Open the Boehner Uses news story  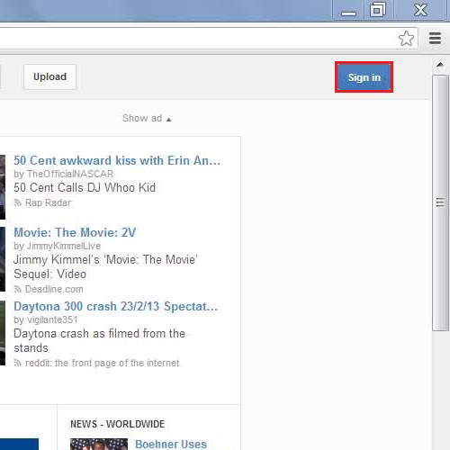171,444
